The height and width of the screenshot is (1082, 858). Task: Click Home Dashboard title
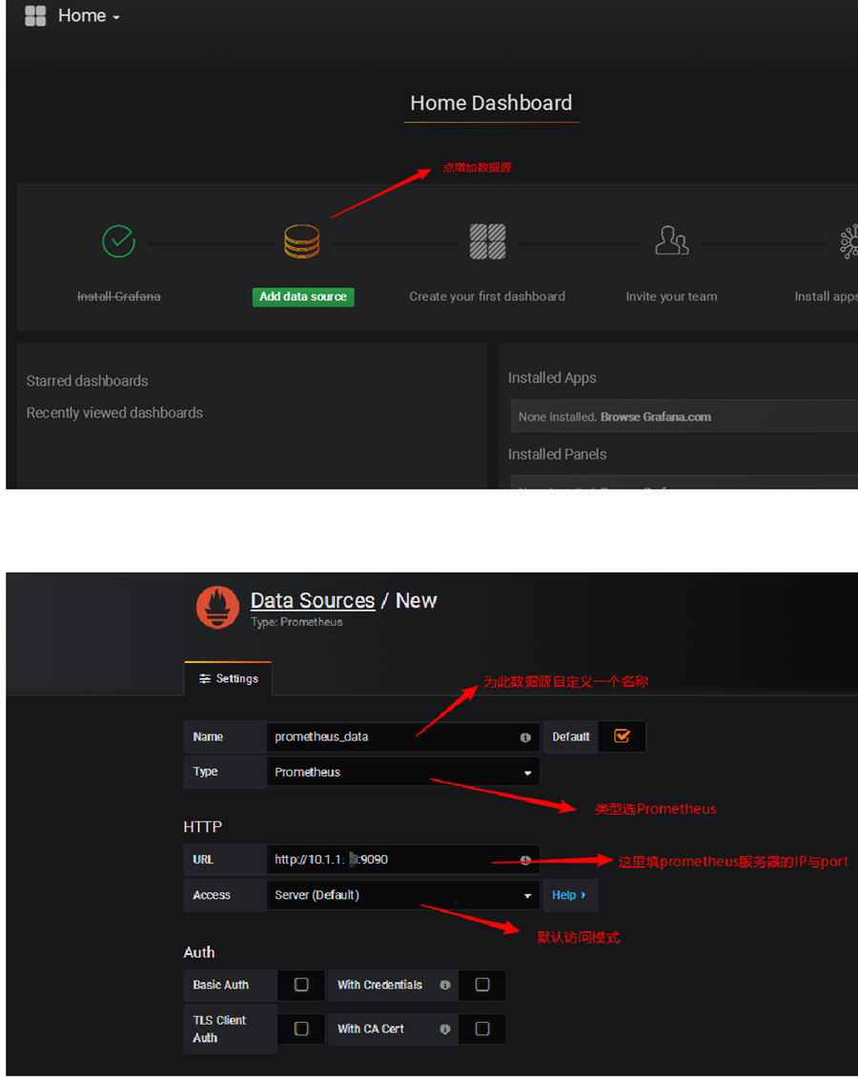[x=491, y=103]
